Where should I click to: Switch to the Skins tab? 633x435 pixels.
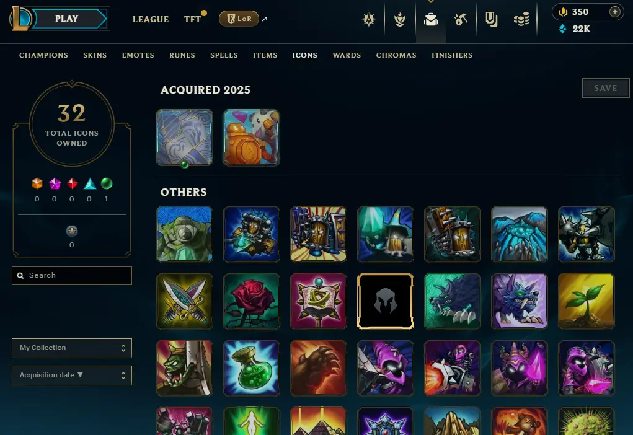pyautogui.click(x=95, y=55)
